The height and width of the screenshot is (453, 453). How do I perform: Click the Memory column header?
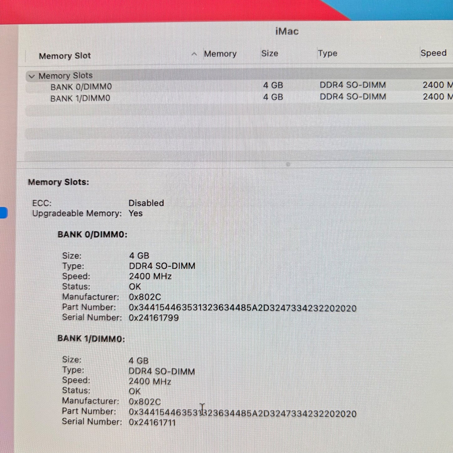(x=220, y=54)
